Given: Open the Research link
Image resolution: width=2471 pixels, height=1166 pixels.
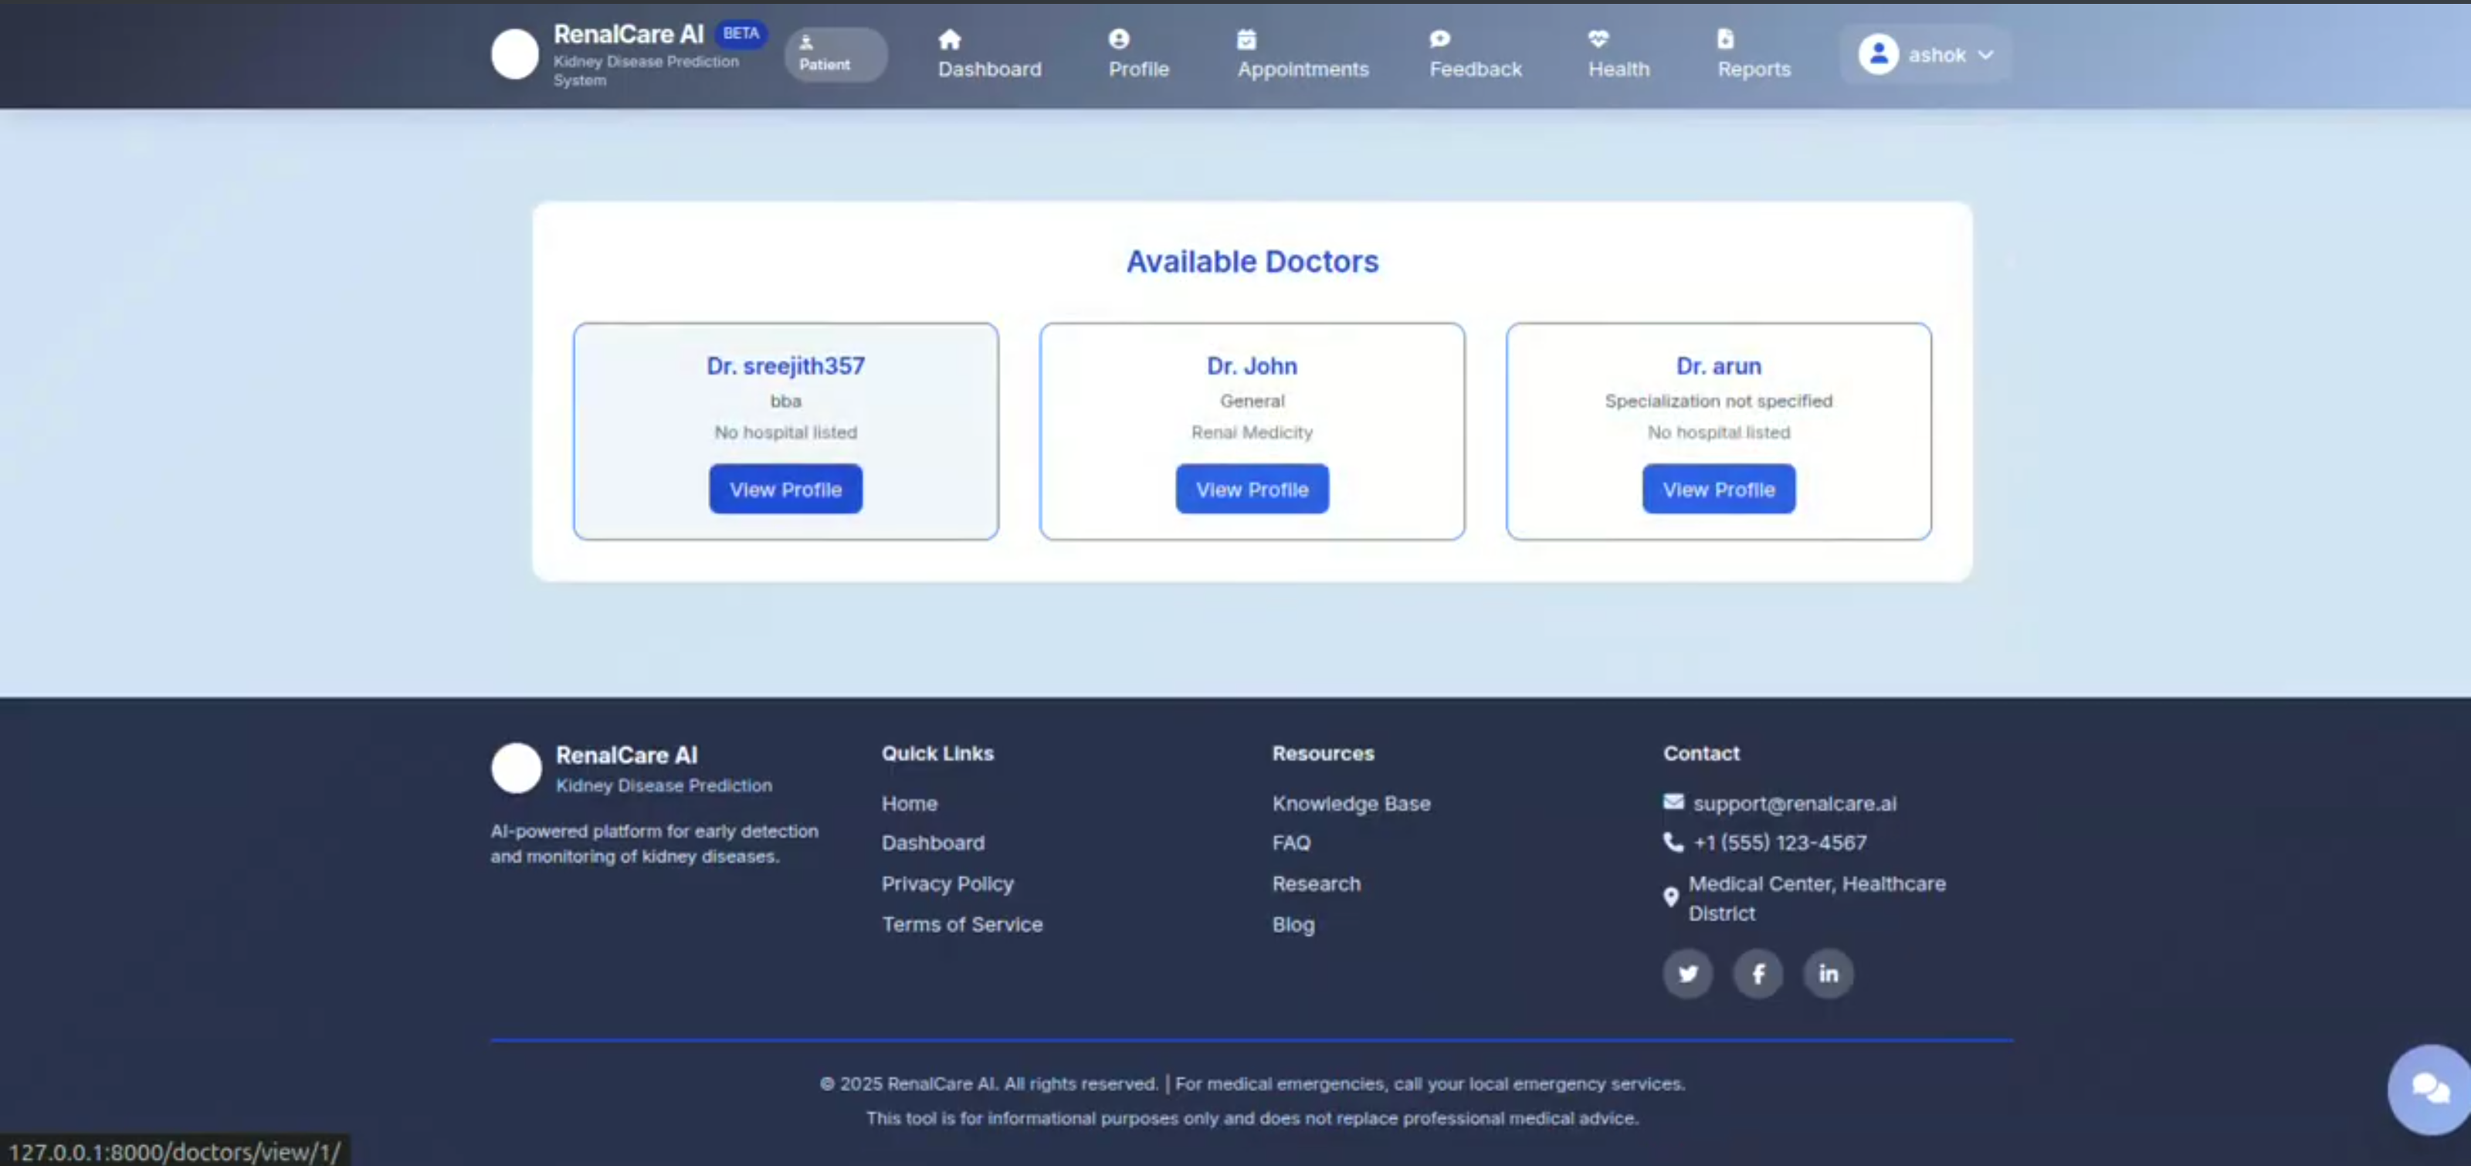Looking at the screenshot, I should click(1316, 884).
